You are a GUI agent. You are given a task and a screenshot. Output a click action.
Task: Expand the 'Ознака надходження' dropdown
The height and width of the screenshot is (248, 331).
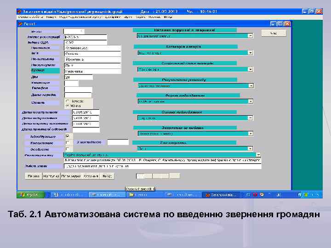[x=250, y=118]
